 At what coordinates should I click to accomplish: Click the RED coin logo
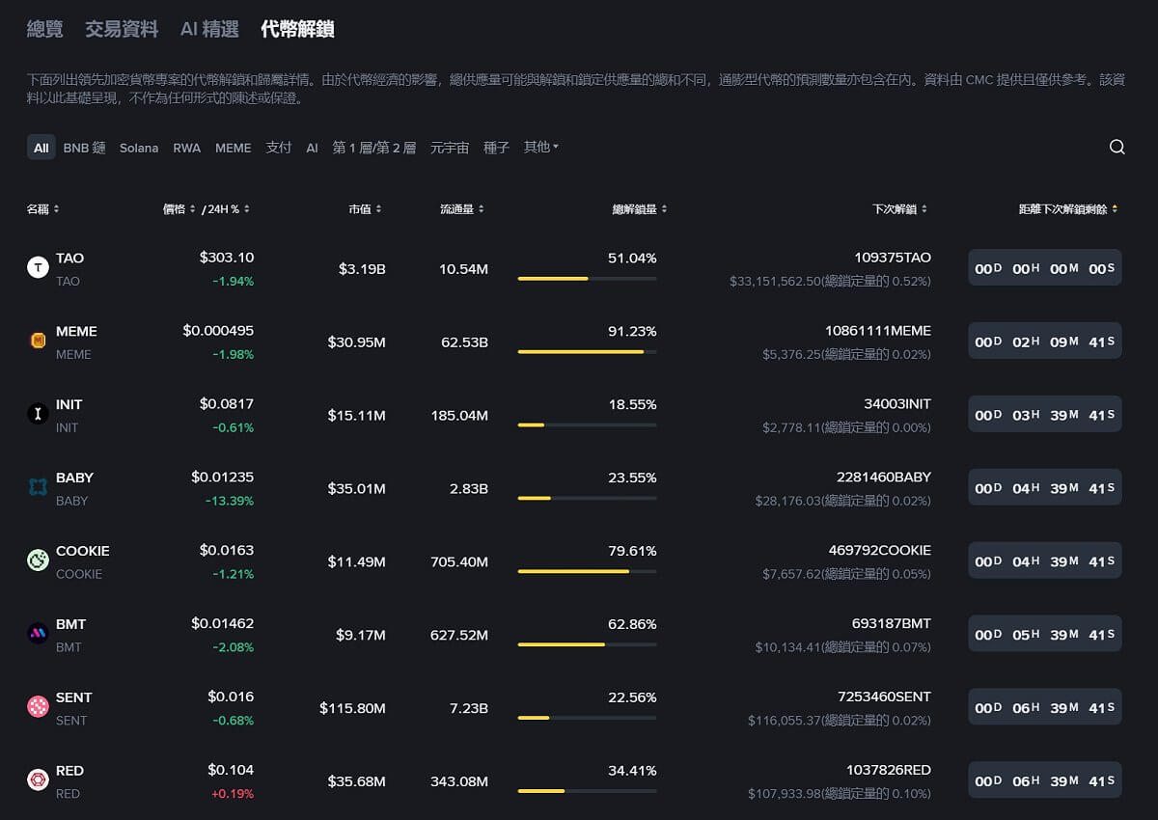click(x=38, y=781)
